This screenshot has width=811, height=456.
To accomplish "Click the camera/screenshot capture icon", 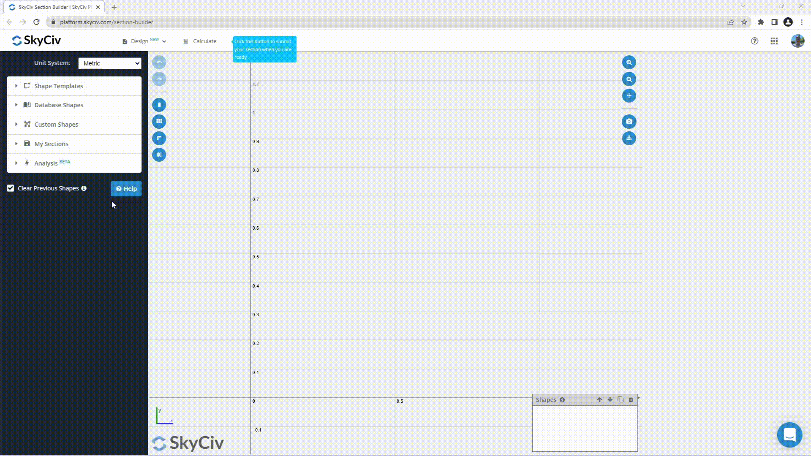I will [x=629, y=121].
